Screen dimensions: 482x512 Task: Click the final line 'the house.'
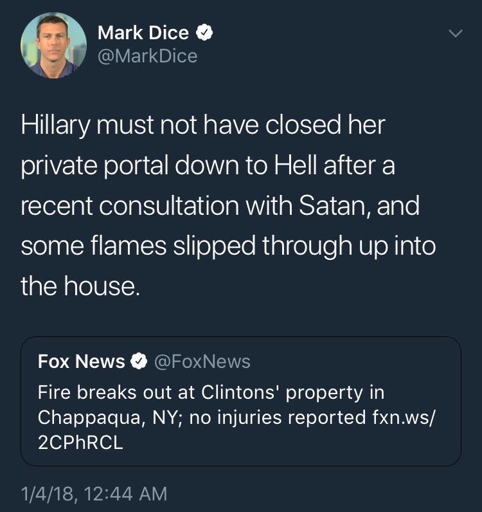80,286
